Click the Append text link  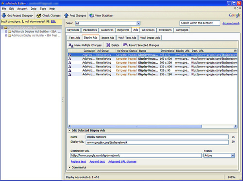(x=97, y=161)
